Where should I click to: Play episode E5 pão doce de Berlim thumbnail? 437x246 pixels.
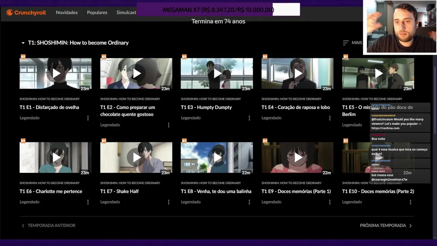(x=378, y=73)
